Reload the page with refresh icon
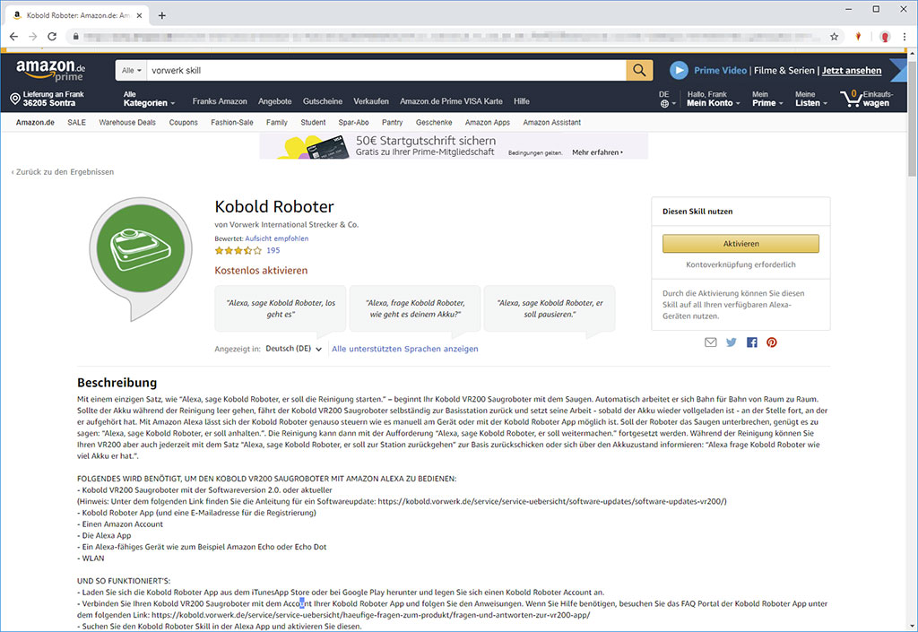 click(x=52, y=36)
